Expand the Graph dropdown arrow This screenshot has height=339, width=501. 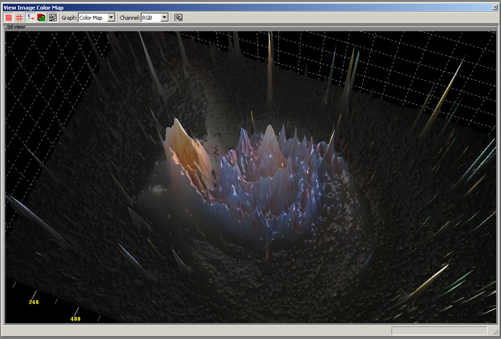click(x=111, y=18)
